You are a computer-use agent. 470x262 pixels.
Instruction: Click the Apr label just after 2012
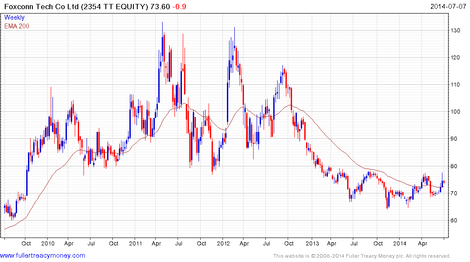(244, 244)
